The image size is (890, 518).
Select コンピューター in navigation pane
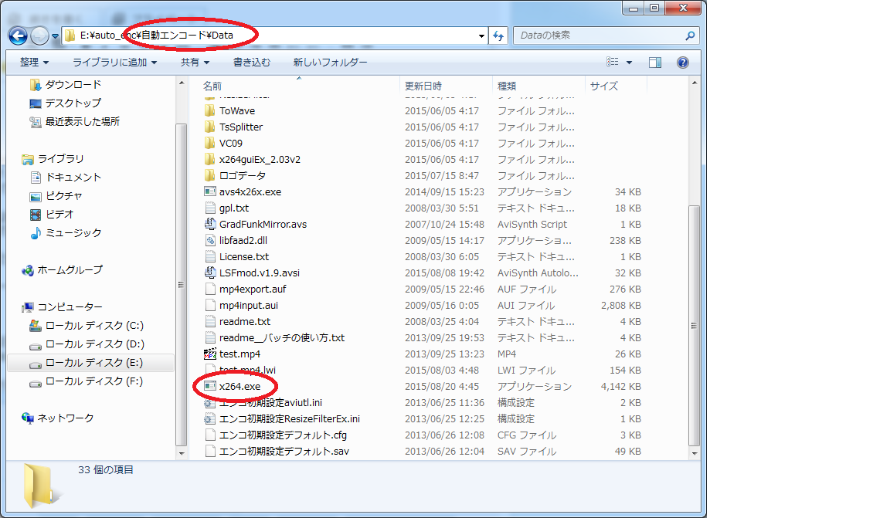[70, 307]
